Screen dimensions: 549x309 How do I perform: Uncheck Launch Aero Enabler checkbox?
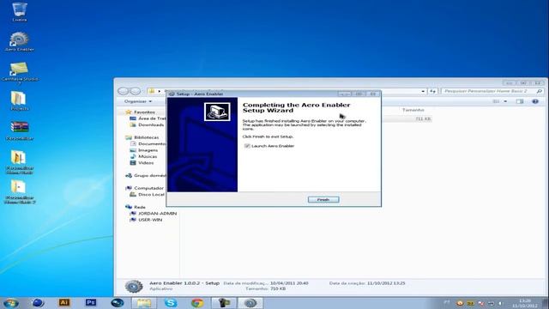pos(247,146)
